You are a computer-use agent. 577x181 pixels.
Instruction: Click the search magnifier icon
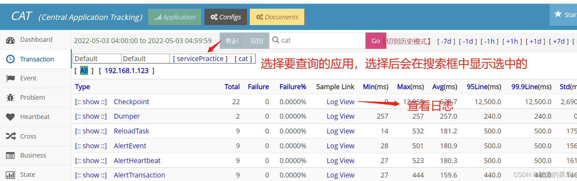pos(276,40)
